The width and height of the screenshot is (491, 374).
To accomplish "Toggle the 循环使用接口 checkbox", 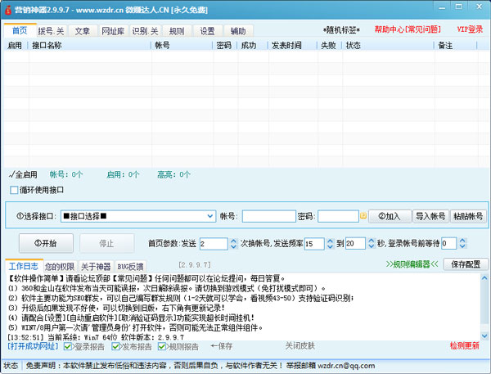I will (14, 190).
